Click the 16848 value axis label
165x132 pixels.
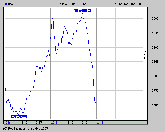click(x=154, y=62)
